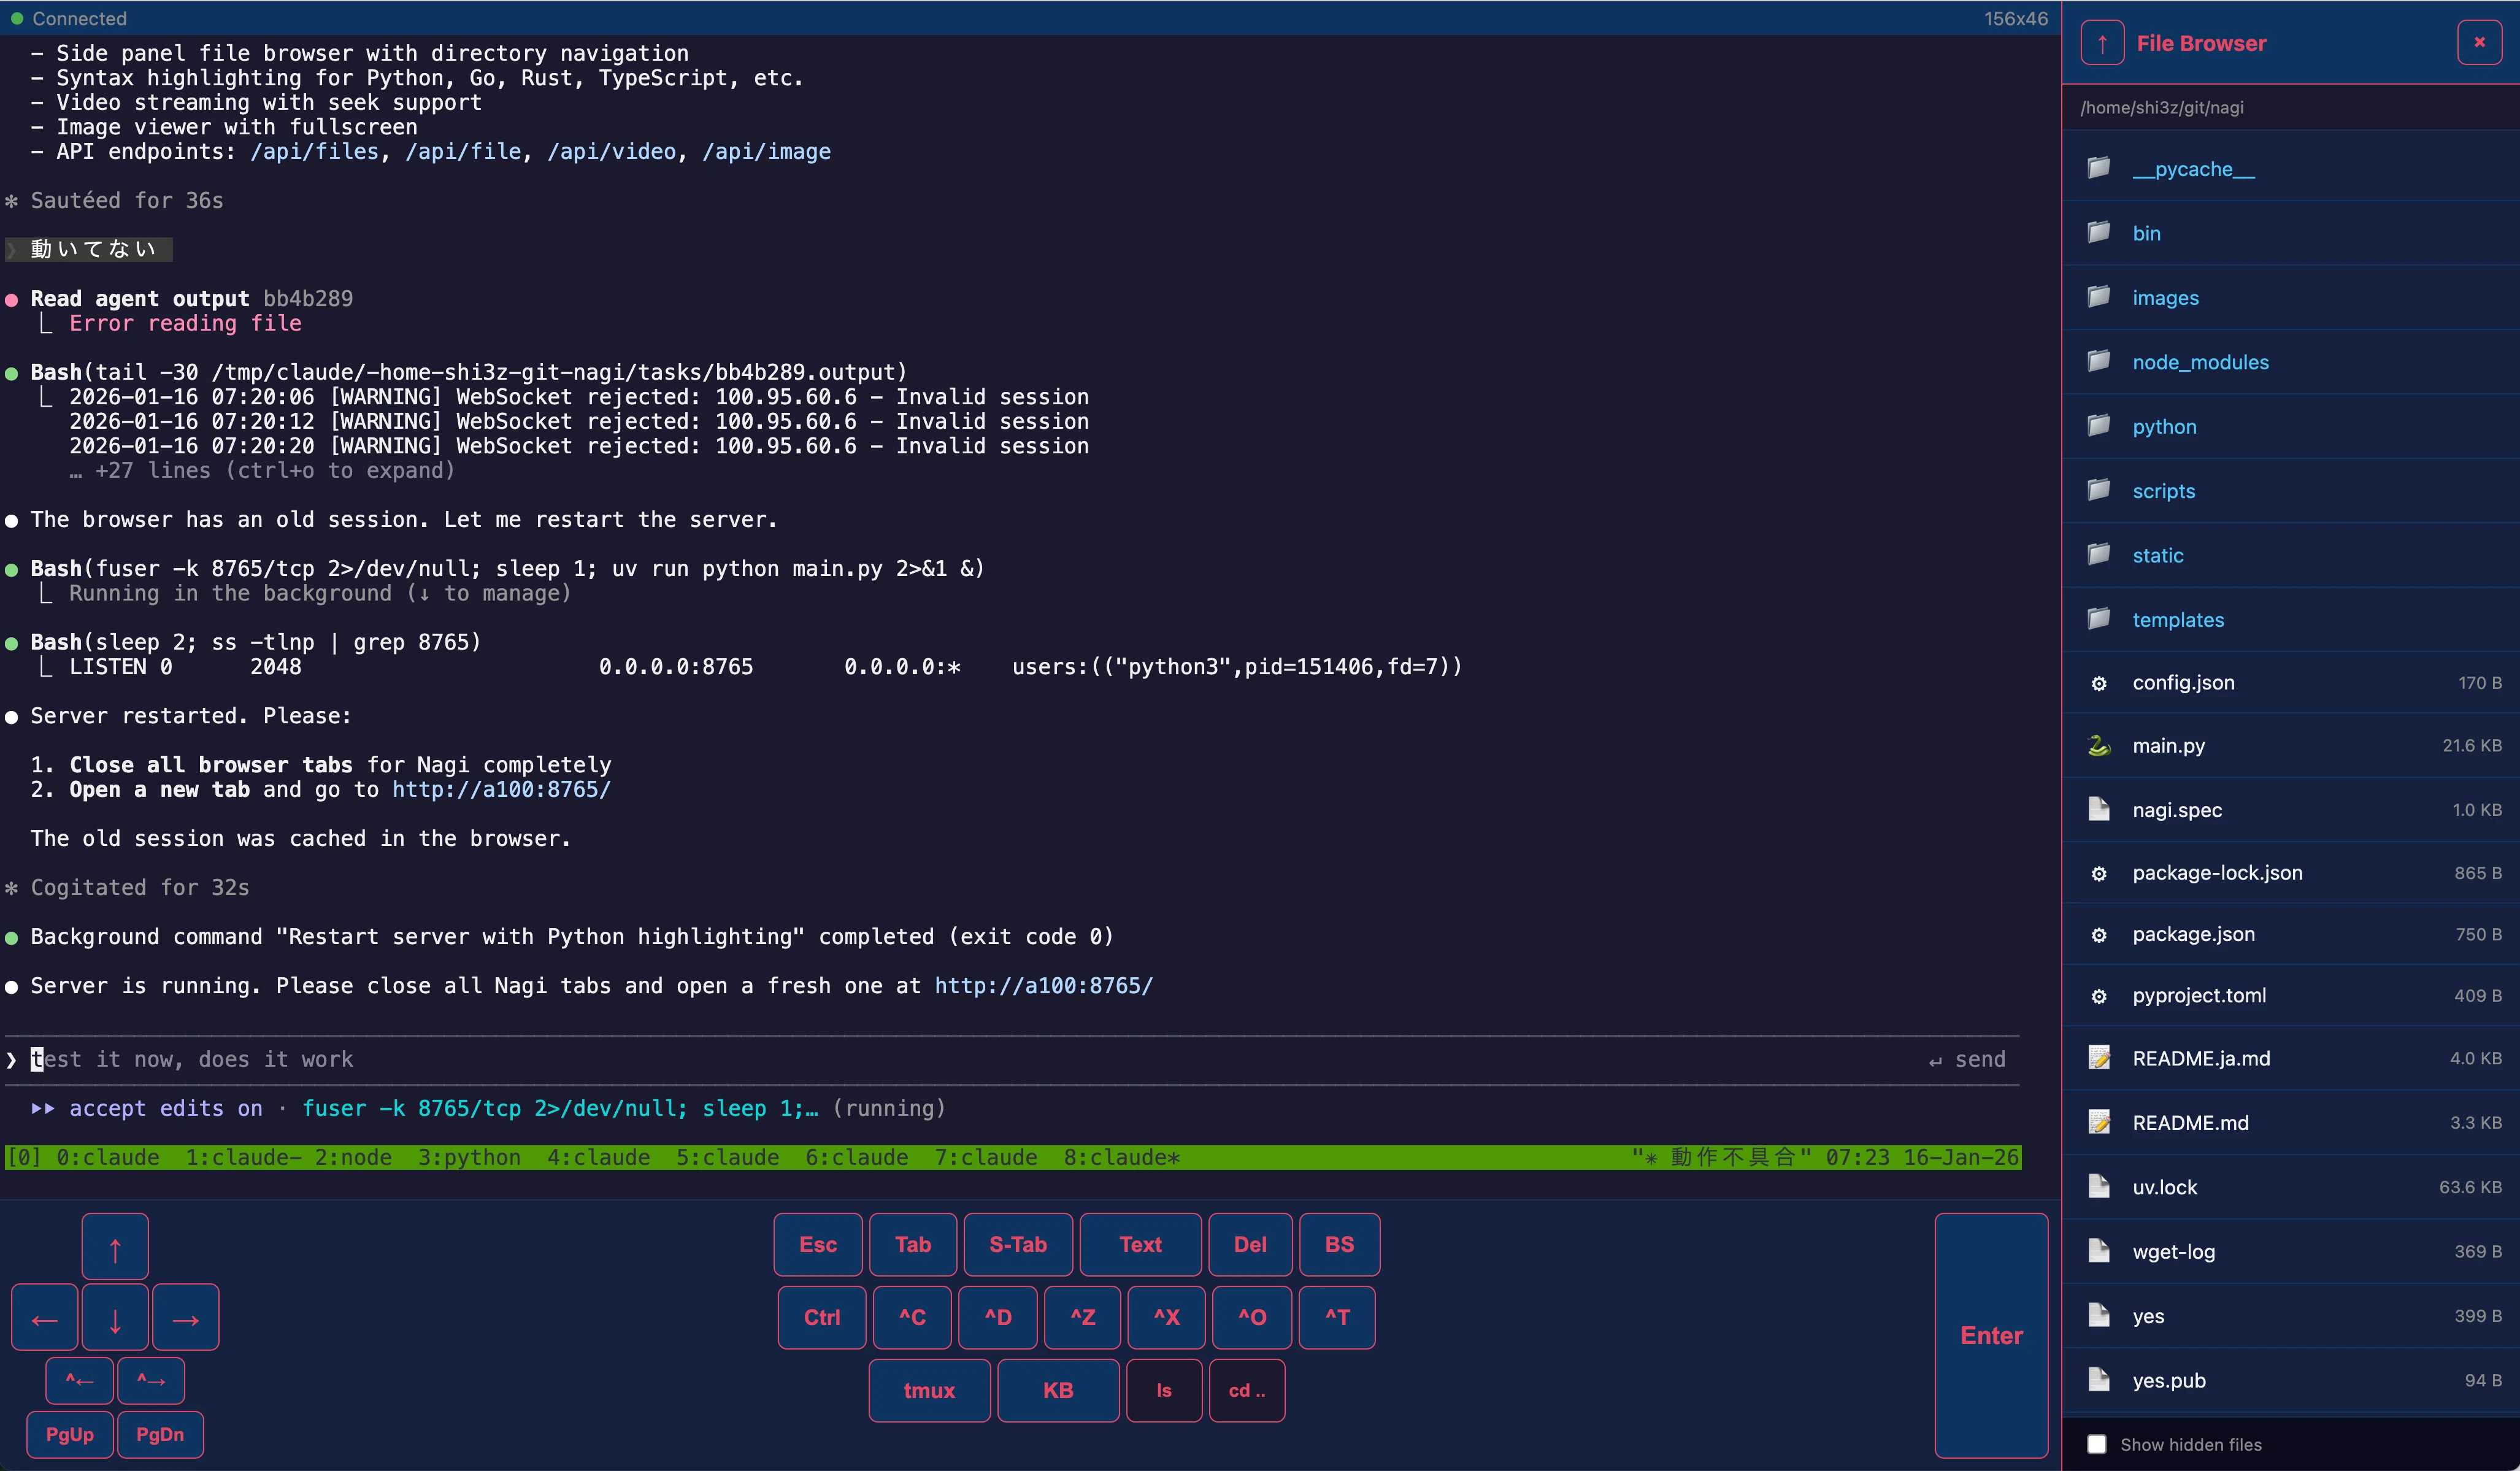Open the images folder
This screenshot has height=1471, width=2520.
pos(2290,298)
